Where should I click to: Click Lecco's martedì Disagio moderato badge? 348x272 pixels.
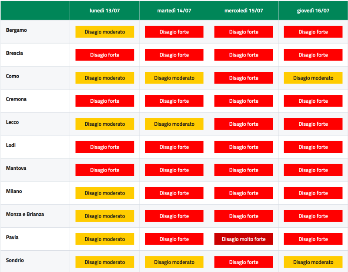click(x=174, y=124)
